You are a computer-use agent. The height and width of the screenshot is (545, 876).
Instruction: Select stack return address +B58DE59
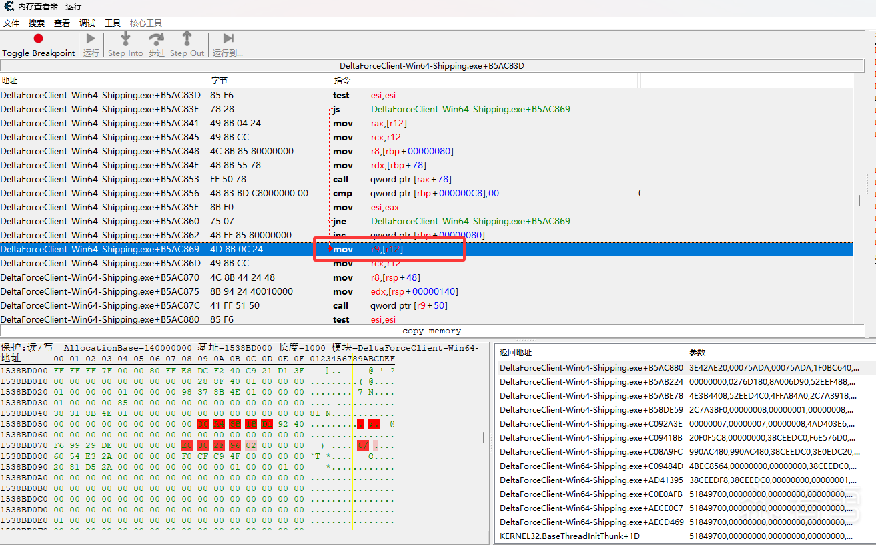coord(686,409)
